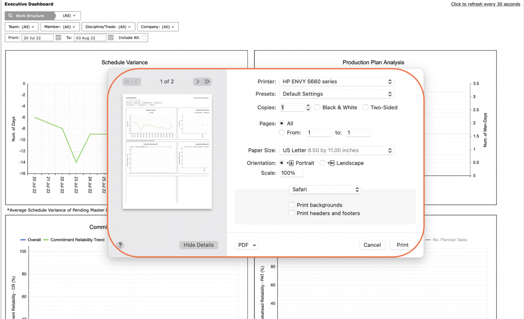This screenshot has height=319, width=524.
Task: Click the Copies input field
Action: (x=292, y=107)
